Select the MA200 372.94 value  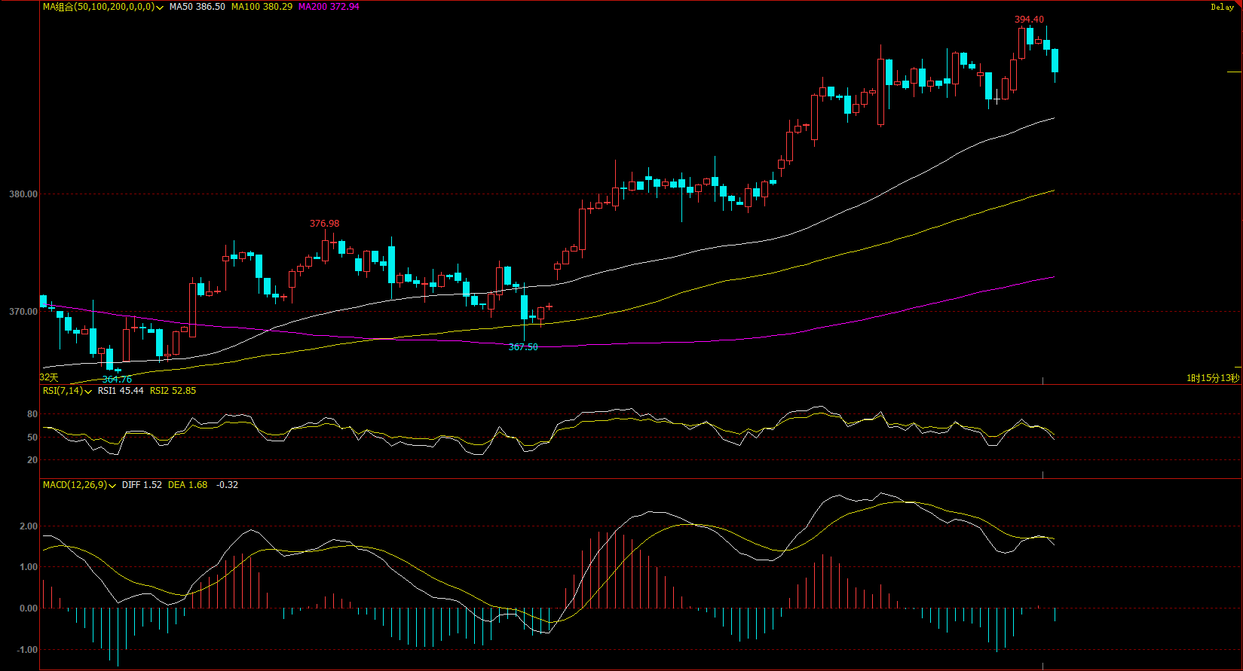tap(329, 7)
